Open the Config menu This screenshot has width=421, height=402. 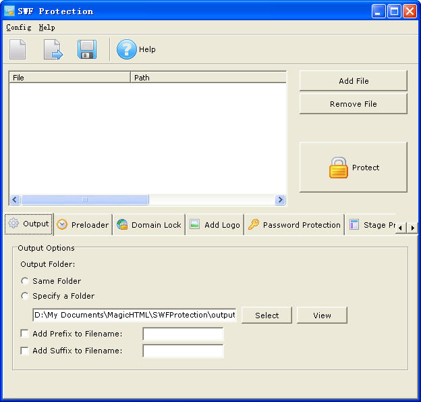(19, 28)
